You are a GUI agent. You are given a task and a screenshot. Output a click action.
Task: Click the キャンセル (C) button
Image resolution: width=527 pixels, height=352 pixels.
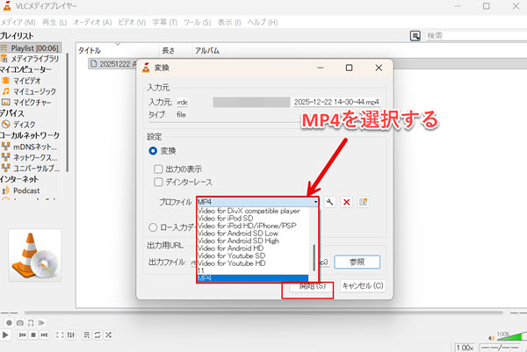[363, 286]
